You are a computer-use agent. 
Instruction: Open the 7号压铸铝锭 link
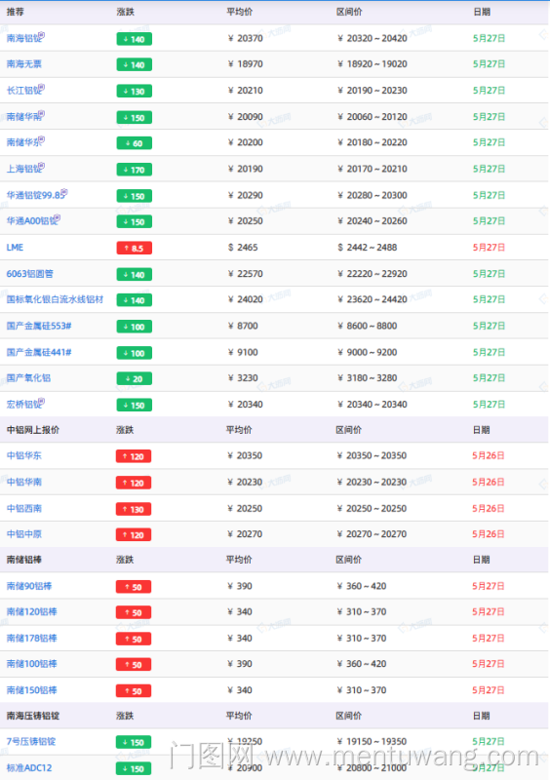click(31, 742)
